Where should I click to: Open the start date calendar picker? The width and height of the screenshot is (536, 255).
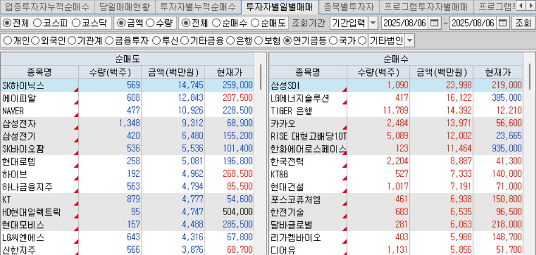point(434,23)
